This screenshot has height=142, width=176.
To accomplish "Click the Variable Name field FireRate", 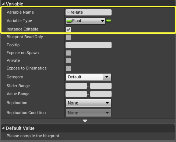I will (88, 12).
